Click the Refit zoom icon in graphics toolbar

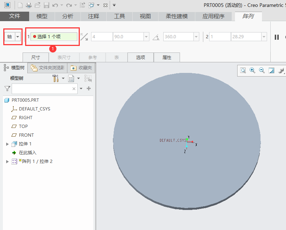pyautogui.click(x=243, y=70)
